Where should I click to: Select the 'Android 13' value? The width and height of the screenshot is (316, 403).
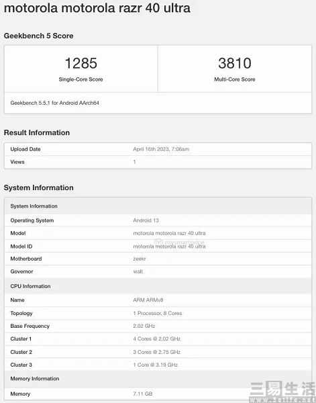tap(146, 220)
